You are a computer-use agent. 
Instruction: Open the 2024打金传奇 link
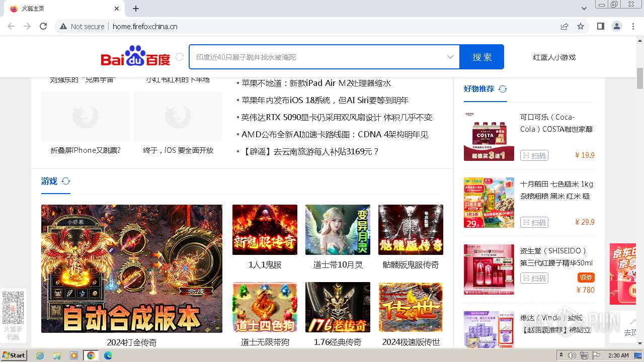pos(132,342)
